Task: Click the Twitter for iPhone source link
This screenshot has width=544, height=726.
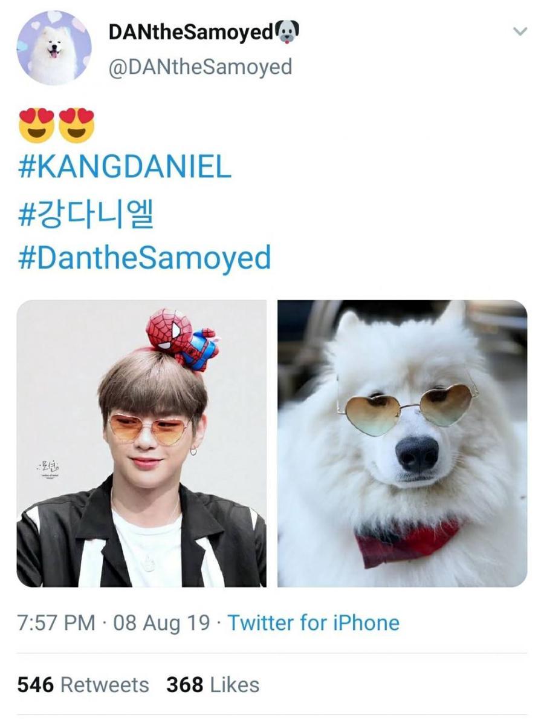Action: click(313, 623)
